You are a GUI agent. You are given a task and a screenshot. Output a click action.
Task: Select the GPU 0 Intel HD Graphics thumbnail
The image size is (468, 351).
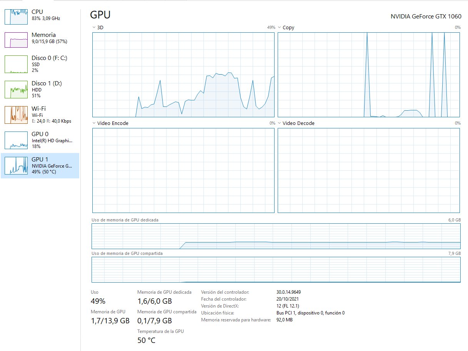pyautogui.click(x=16, y=140)
